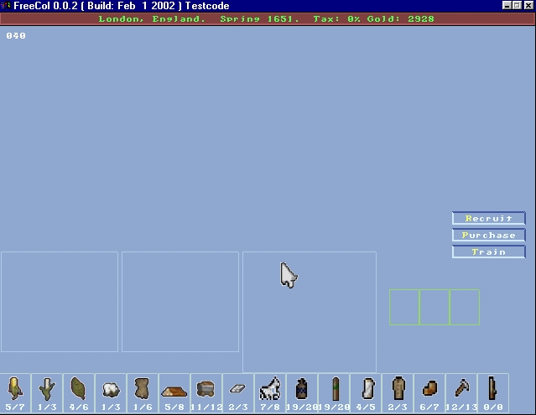Image resolution: width=536 pixels, height=415 pixels.
Task: Click the '040' counter text
Action: pyautogui.click(x=16, y=35)
